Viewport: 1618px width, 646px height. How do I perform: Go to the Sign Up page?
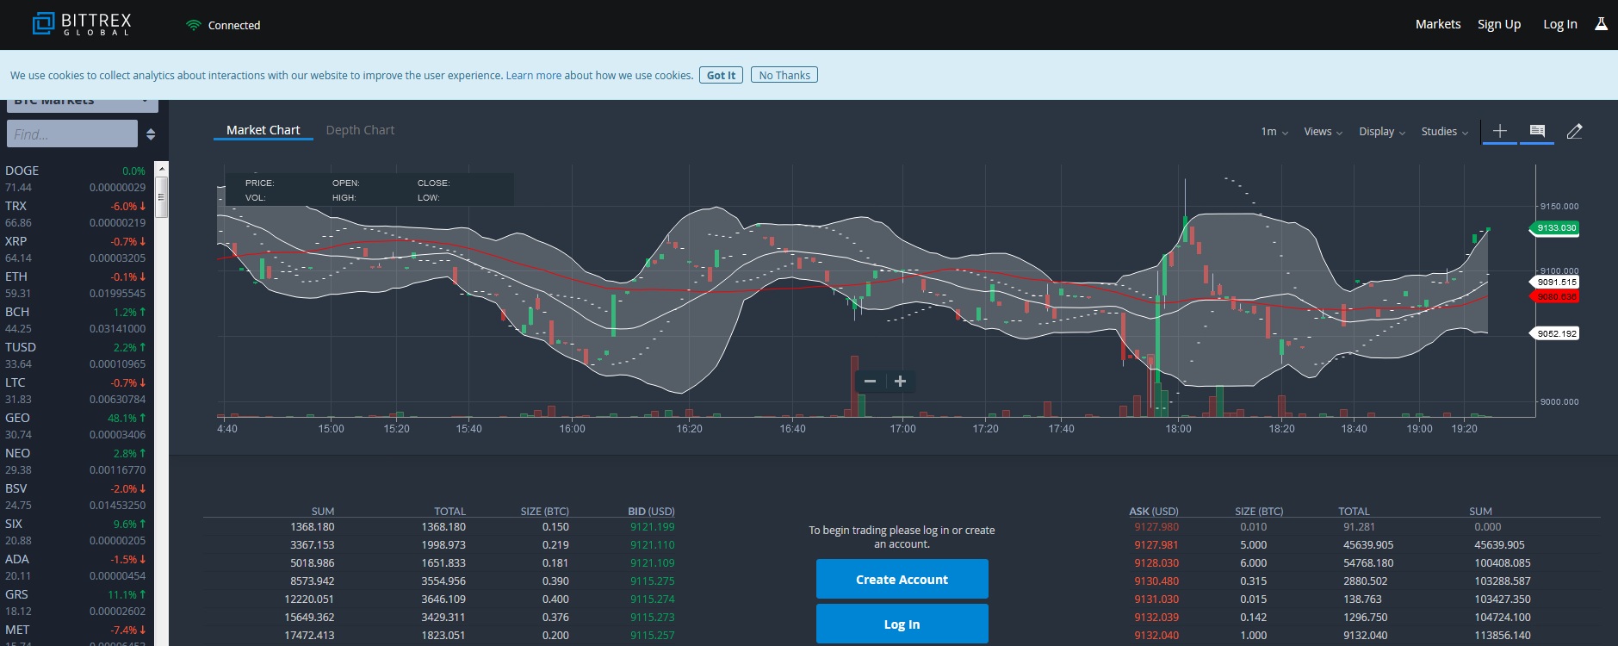click(x=1499, y=24)
